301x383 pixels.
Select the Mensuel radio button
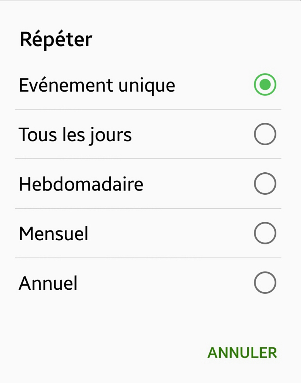click(265, 233)
